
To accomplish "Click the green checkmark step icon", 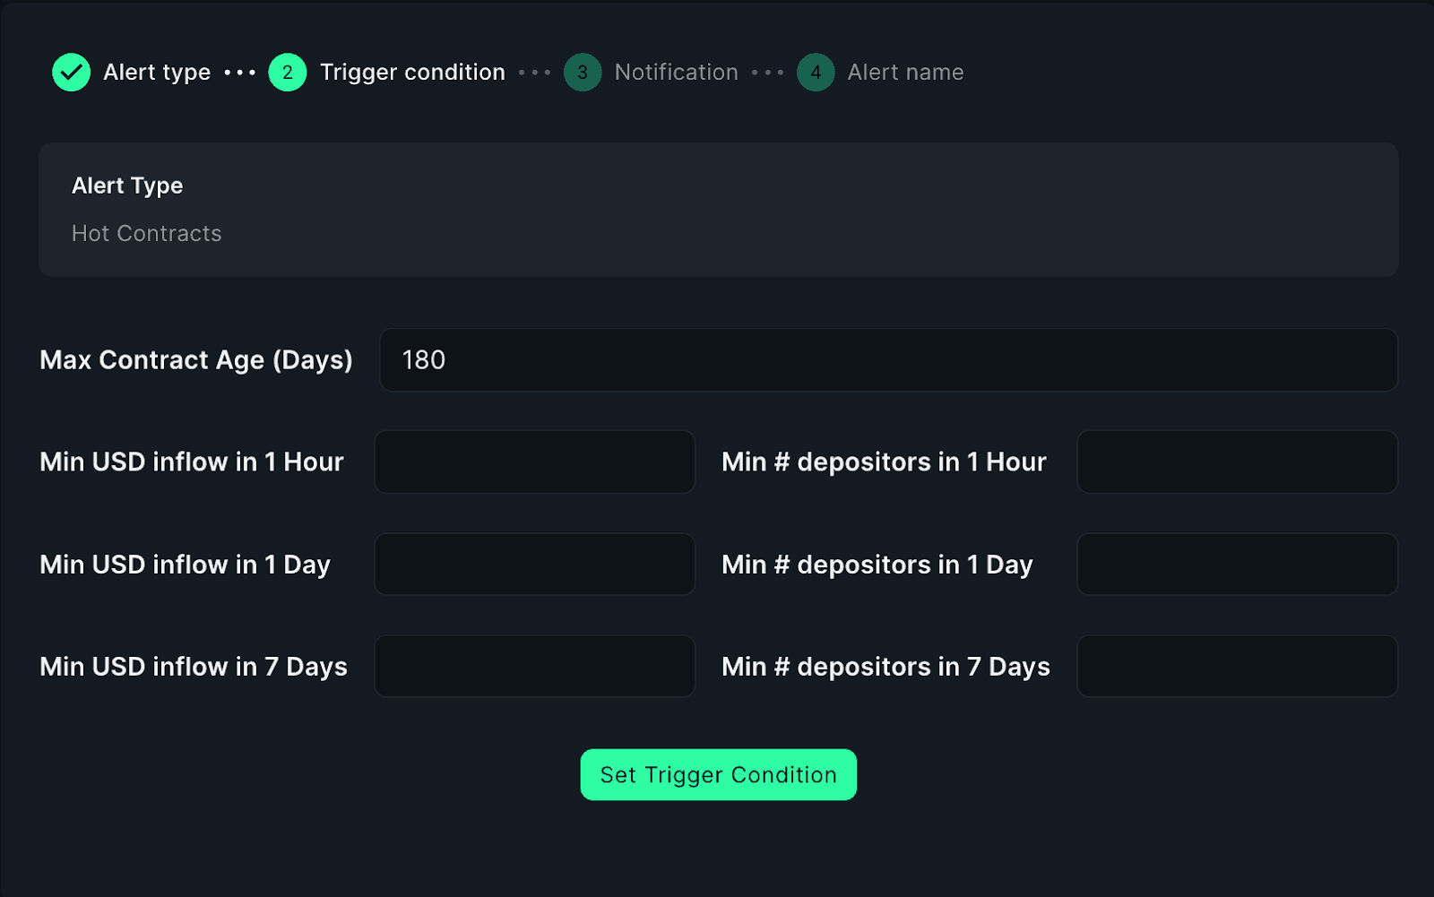I will (71, 73).
